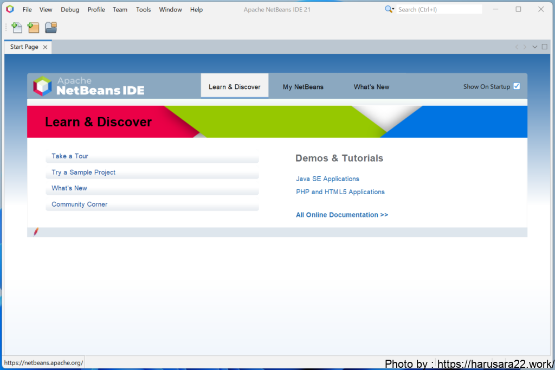The image size is (555, 370).
Task: Open the What's New tab
Action: 371,87
